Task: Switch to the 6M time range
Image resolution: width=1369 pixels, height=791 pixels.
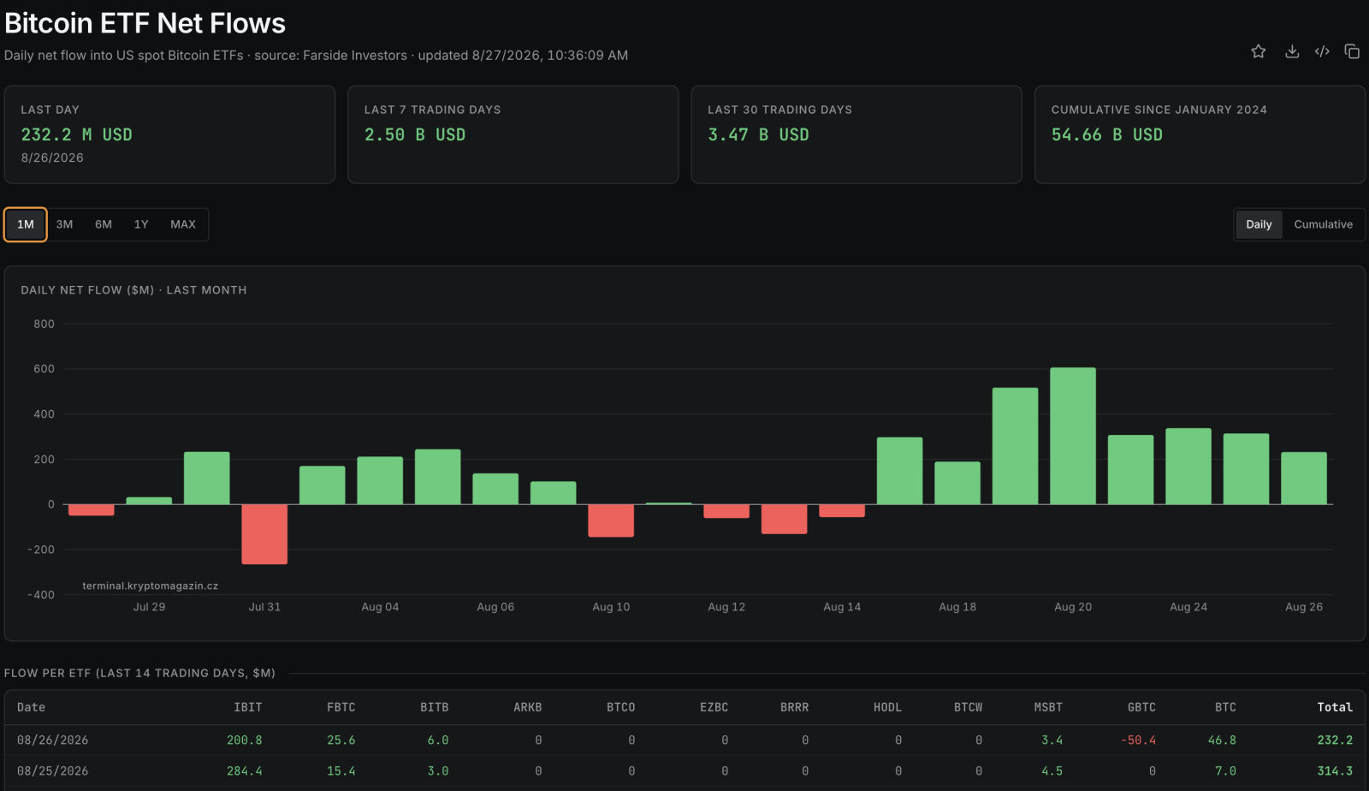Action: pos(104,224)
